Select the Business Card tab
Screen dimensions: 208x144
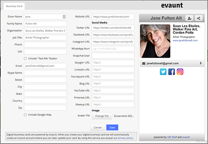(x=14, y=6)
